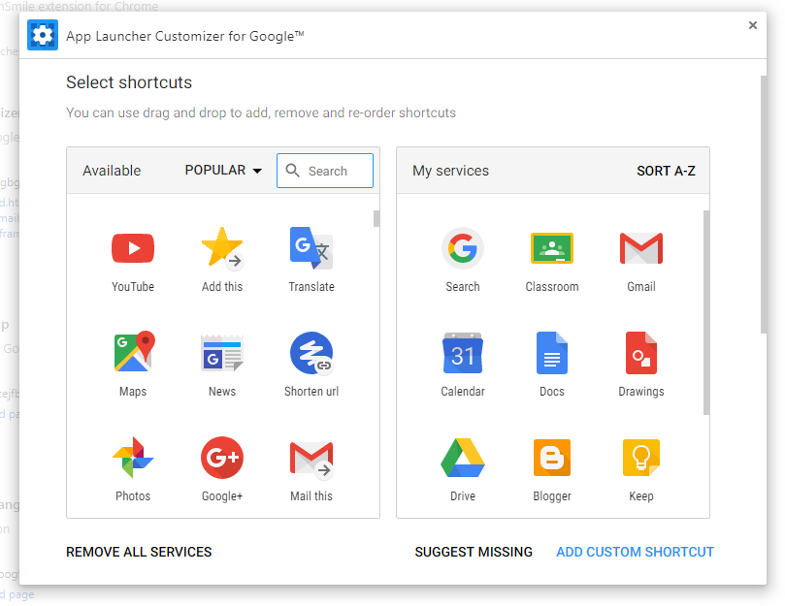Click the Drawings icon in My services
Viewport: 785px width, 606px height.
641,353
